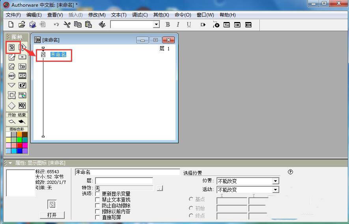Viewport: 349px width, 224px height.
Task: Toggle Underline formatting in the toolbar
Action: pos(189,24)
